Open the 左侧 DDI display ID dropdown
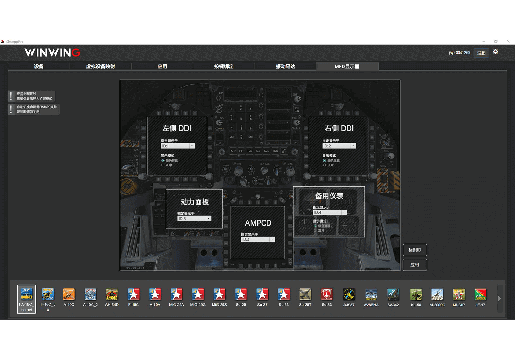The image size is (515, 344). pos(192,146)
